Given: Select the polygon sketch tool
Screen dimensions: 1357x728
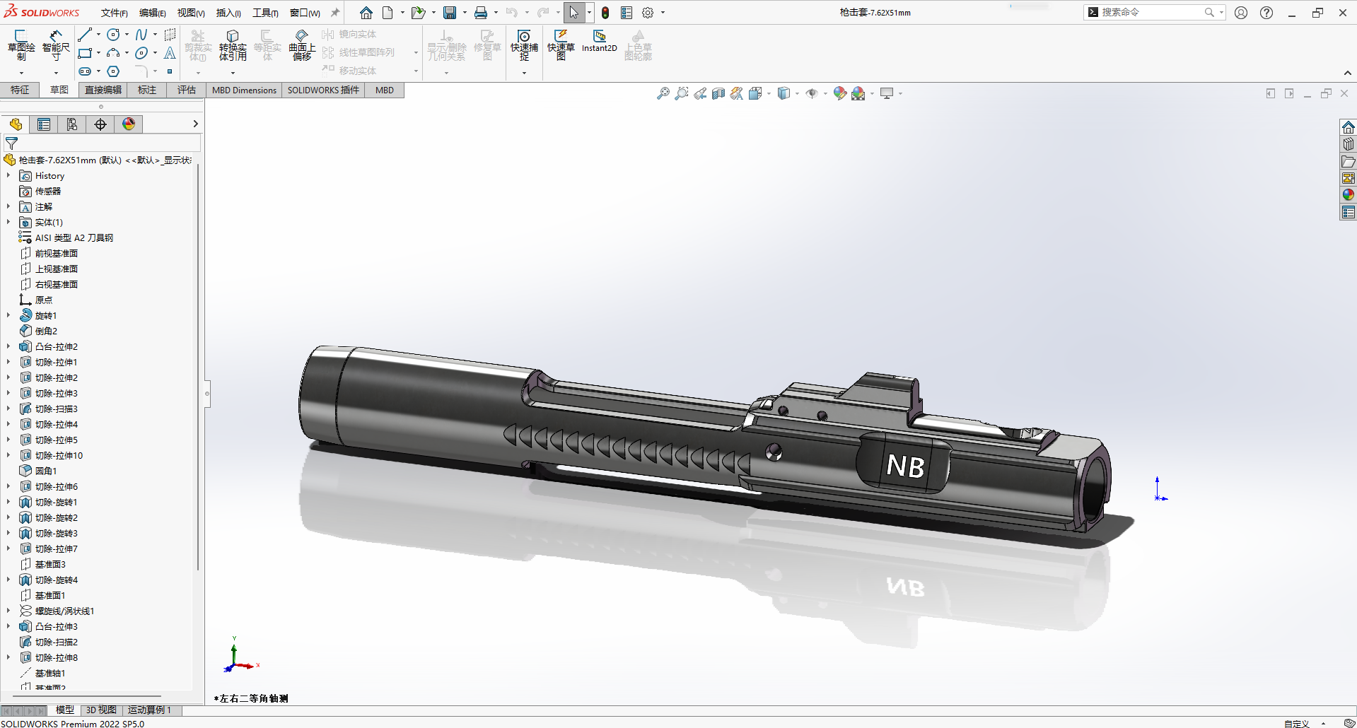Looking at the screenshot, I should click(113, 71).
